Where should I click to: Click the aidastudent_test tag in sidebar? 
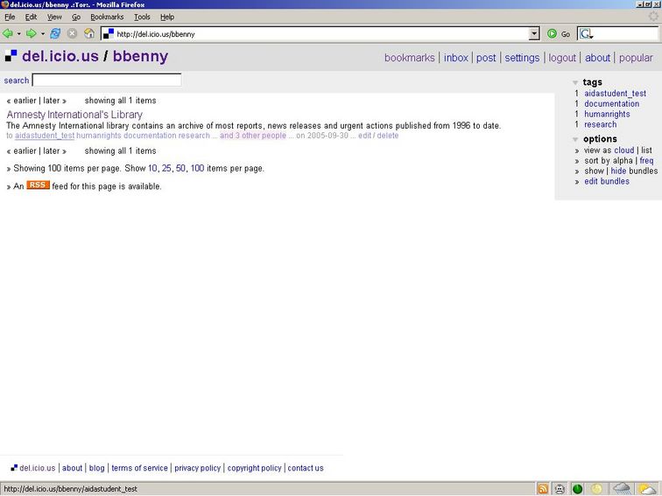tap(615, 94)
